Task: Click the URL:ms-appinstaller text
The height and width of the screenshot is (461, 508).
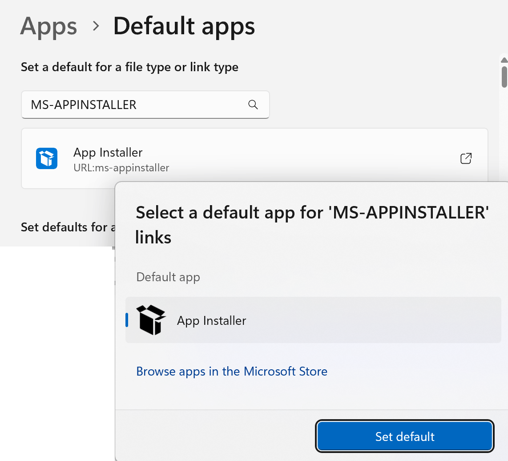Action: tap(121, 168)
